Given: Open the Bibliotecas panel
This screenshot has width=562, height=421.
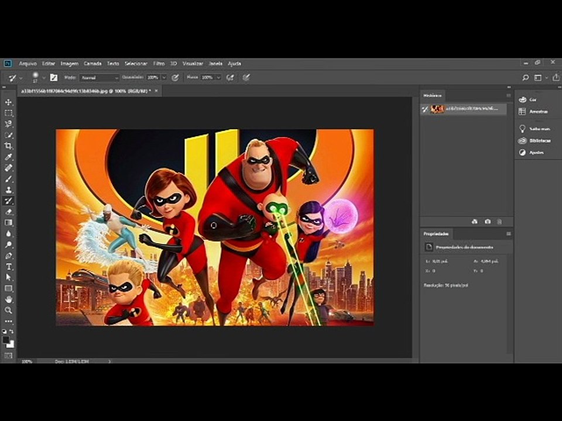Looking at the screenshot, I should 534,141.
